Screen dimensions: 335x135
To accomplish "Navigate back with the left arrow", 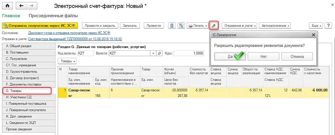I will click(21, 6).
